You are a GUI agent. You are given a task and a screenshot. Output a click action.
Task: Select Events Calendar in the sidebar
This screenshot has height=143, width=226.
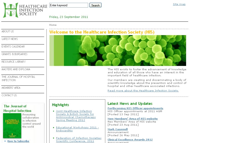tap(13, 47)
